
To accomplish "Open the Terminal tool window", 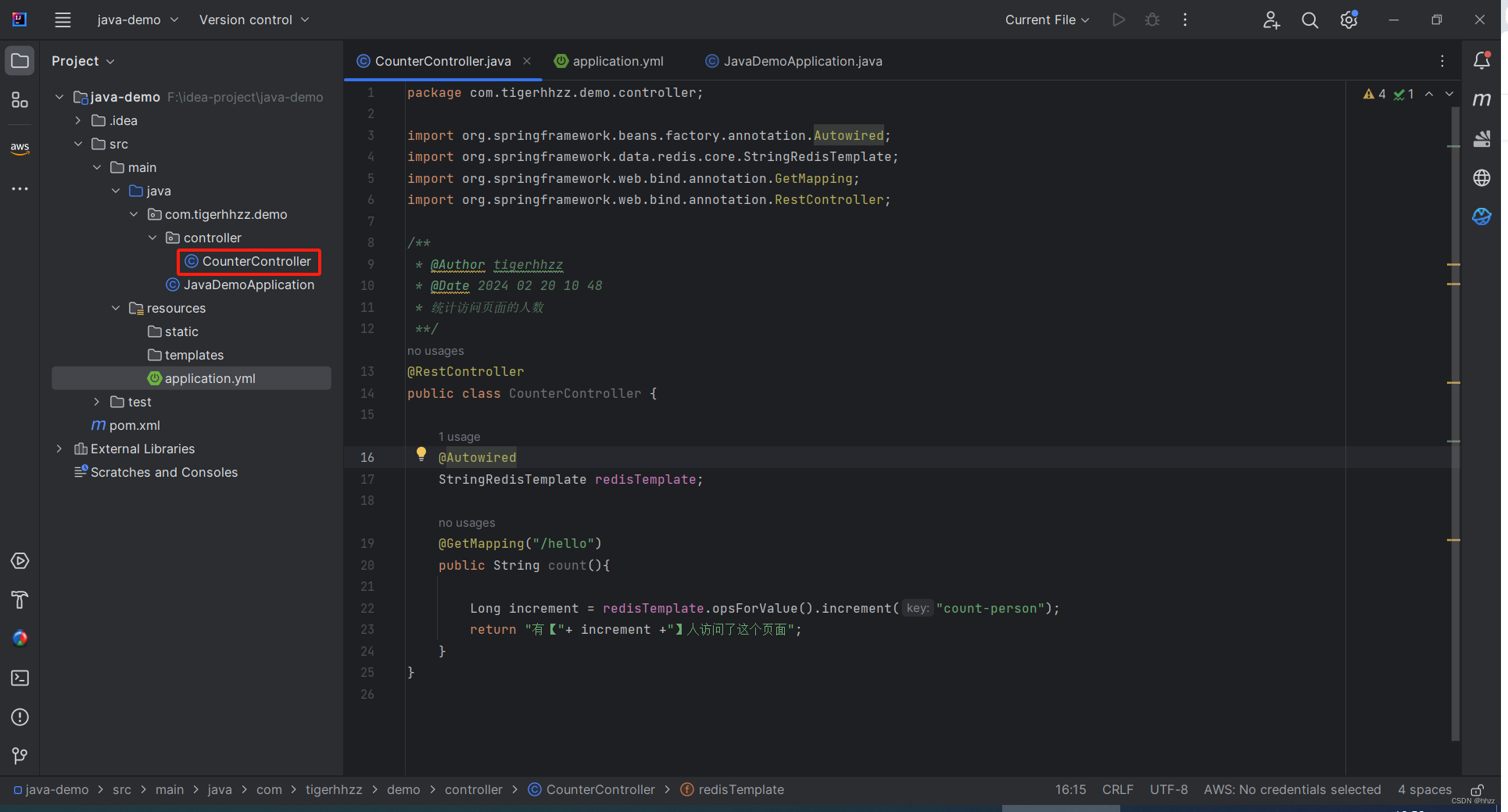I will click(x=20, y=678).
